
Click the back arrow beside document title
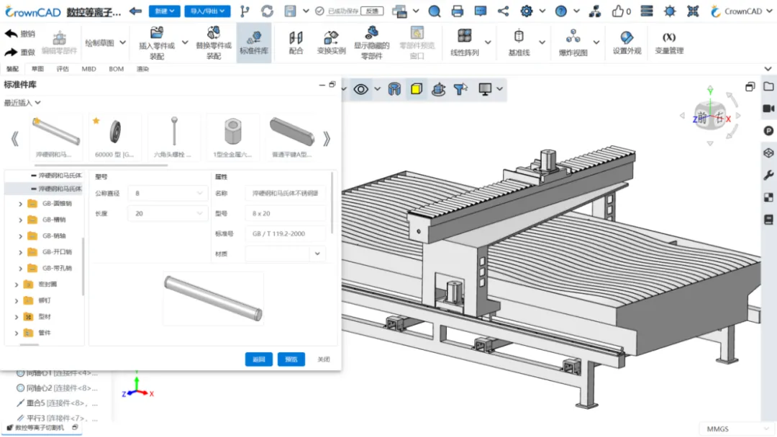coord(135,11)
